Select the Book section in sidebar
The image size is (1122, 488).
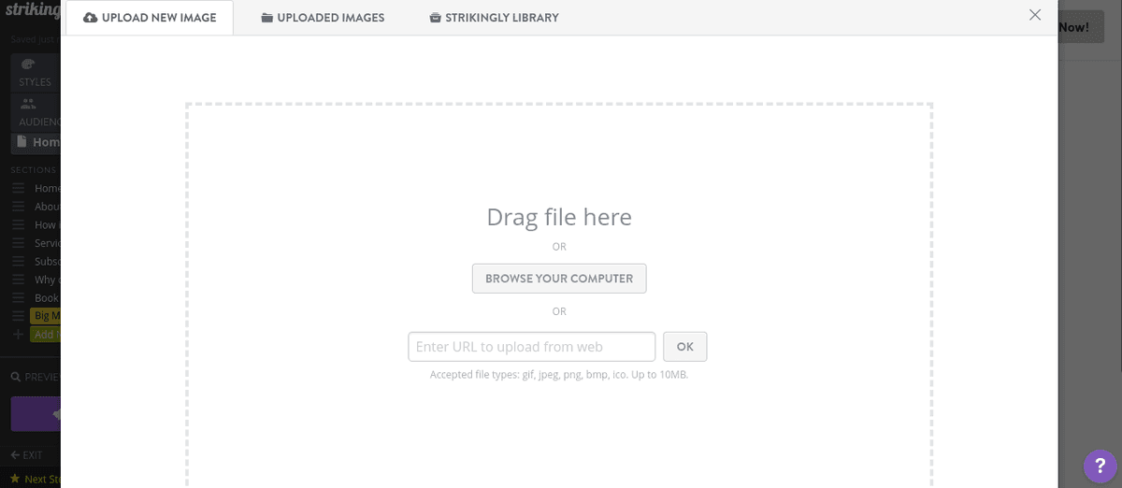coord(36,297)
